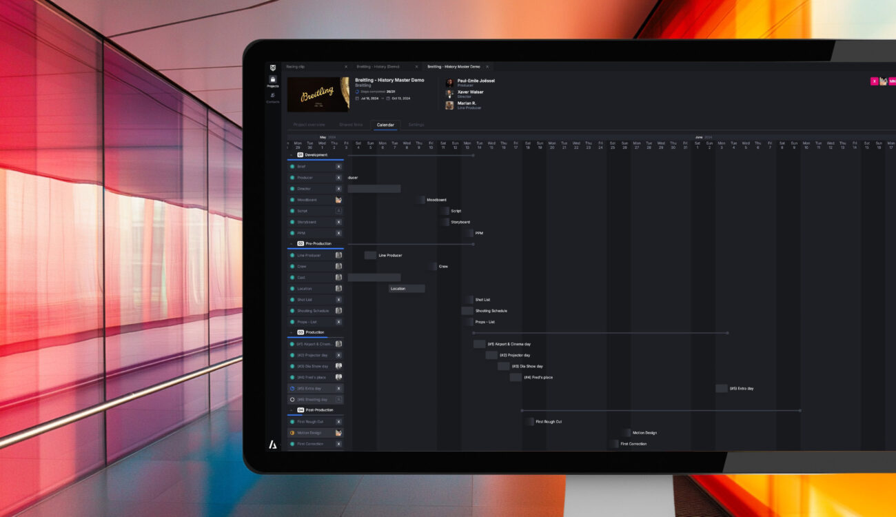Close the Breitling - History Master Demo tab

tap(487, 67)
